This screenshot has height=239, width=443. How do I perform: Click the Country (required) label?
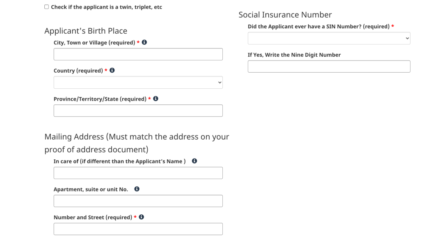78,71
